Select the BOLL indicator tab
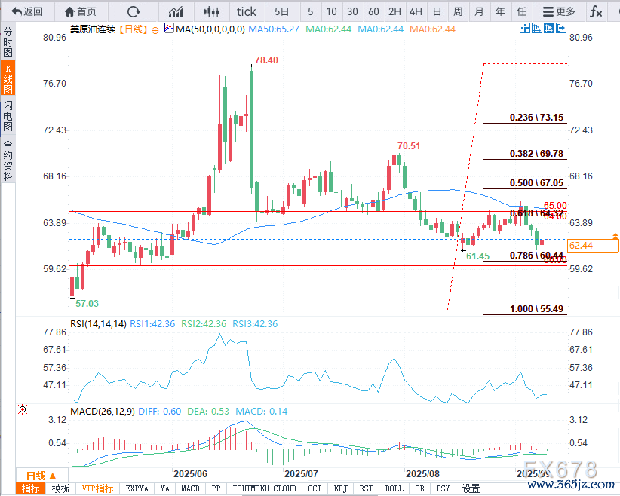This screenshot has width=620, height=496. 394,488
